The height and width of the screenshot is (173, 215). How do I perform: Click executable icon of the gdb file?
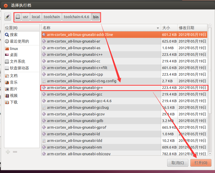pyautogui.click(x=44, y=121)
